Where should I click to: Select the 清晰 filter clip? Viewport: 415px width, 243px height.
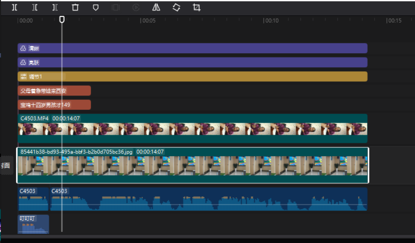[192, 48]
